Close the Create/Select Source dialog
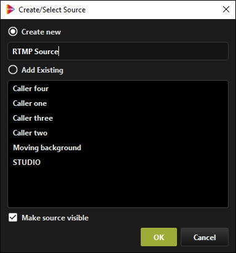The height and width of the screenshot is (253, 236). [x=226, y=9]
